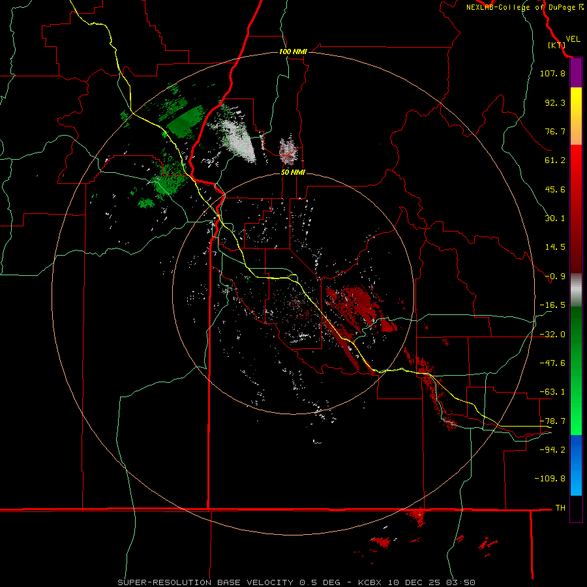This screenshot has width=587, height=587.
Task: Select the -94.2 scale value
Action: (x=552, y=449)
